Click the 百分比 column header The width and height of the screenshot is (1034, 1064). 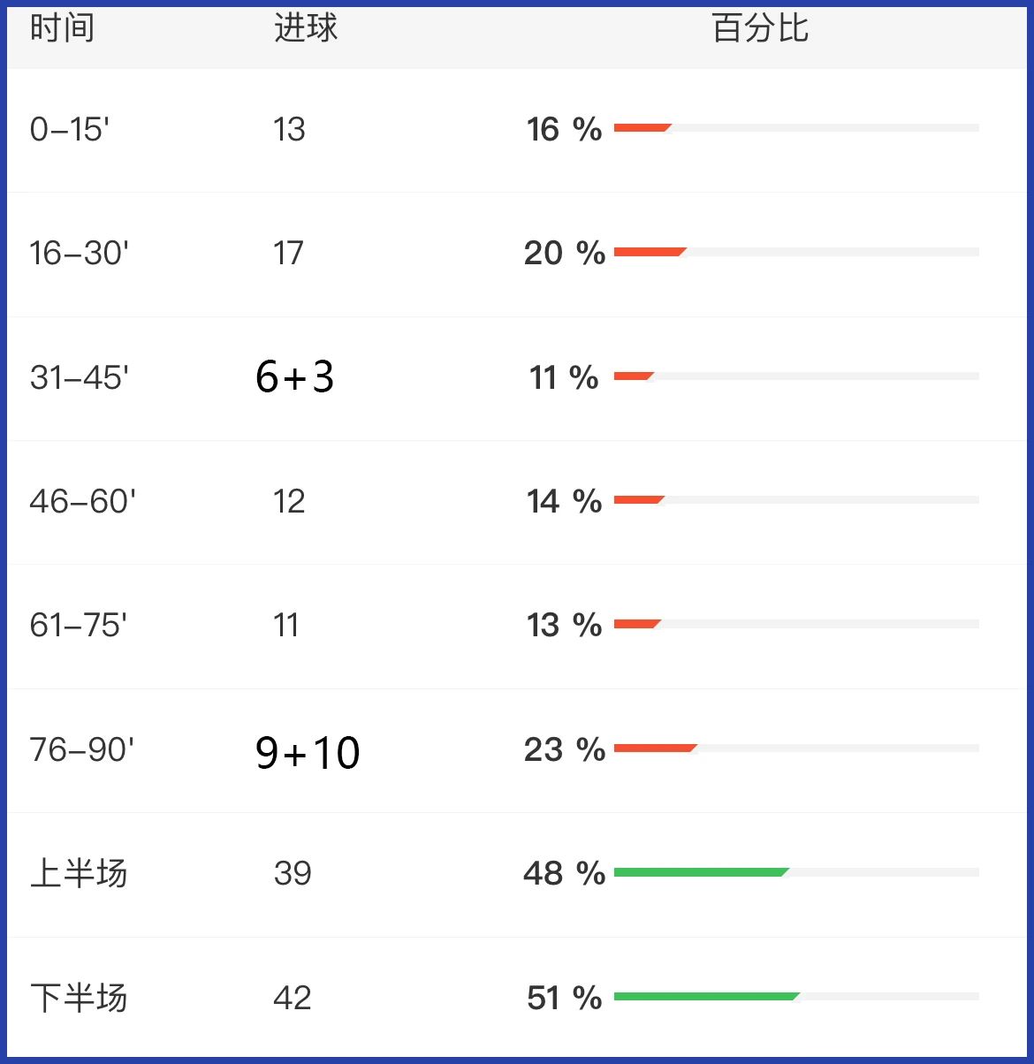pyautogui.click(x=760, y=28)
